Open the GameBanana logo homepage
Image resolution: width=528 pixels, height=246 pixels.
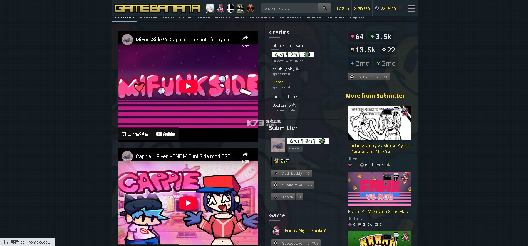point(157,8)
